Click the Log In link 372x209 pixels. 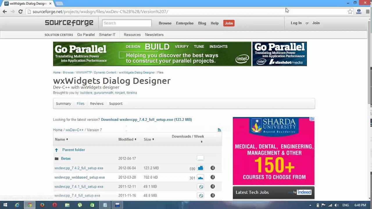(x=296, y=23)
